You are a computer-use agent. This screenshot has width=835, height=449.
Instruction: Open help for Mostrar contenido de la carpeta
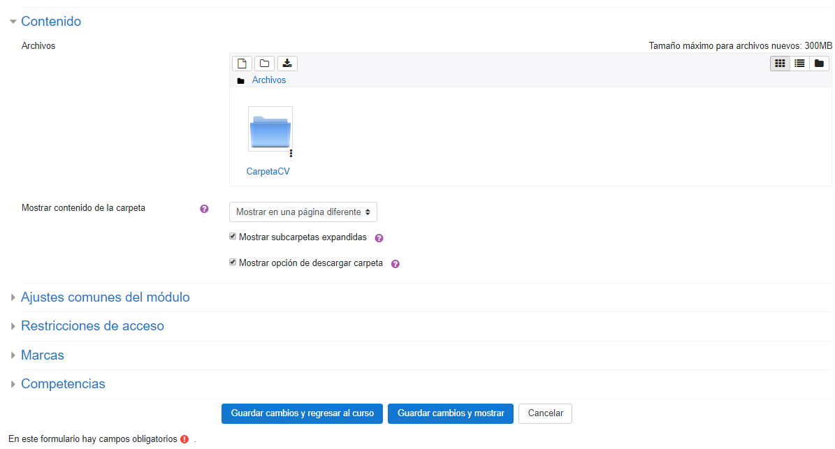point(204,209)
